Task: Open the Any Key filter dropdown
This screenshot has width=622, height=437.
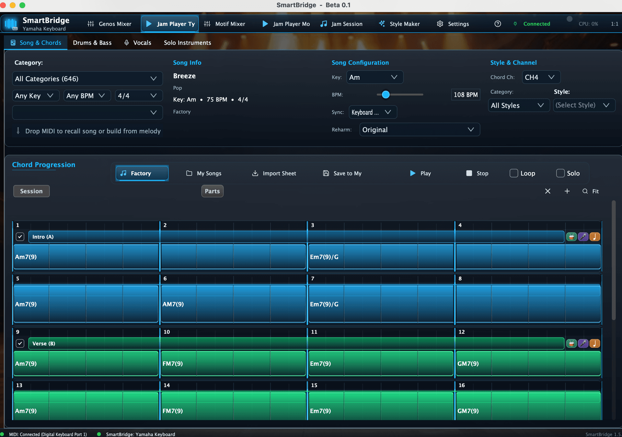Action: click(x=36, y=96)
